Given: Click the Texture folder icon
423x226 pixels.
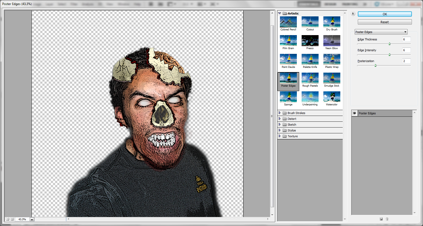Looking at the screenshot, I should (x=285, y=136).
